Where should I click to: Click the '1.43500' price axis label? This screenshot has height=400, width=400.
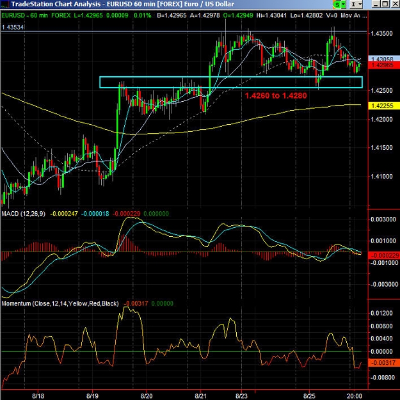(x=381, y=34)
